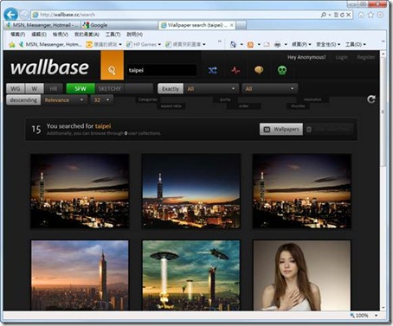
Task: Open the aspect ratio All dropdown
Action: click(x=269, y=88)
